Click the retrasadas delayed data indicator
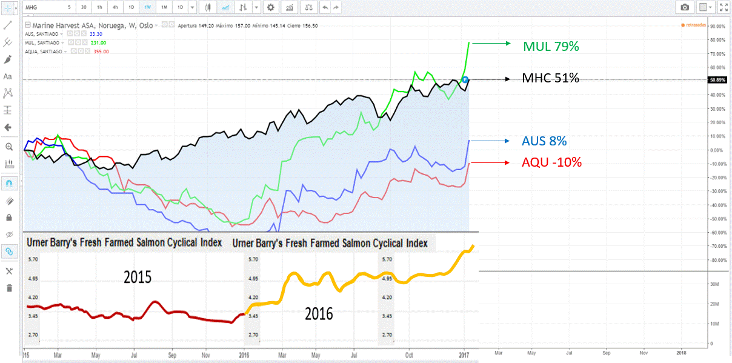Screen dimensions: 732x363 [693, 25]
